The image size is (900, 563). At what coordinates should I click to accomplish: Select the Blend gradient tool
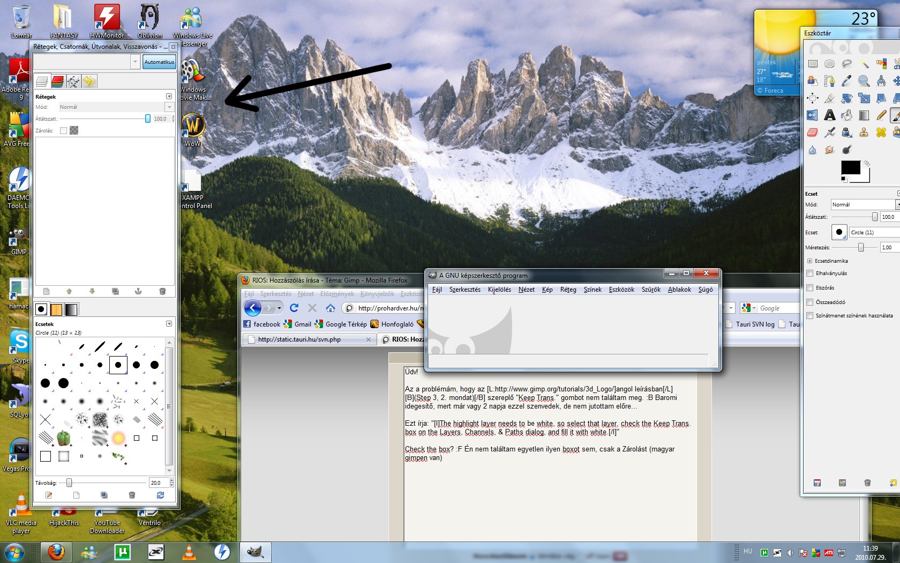tap(864, 115)
